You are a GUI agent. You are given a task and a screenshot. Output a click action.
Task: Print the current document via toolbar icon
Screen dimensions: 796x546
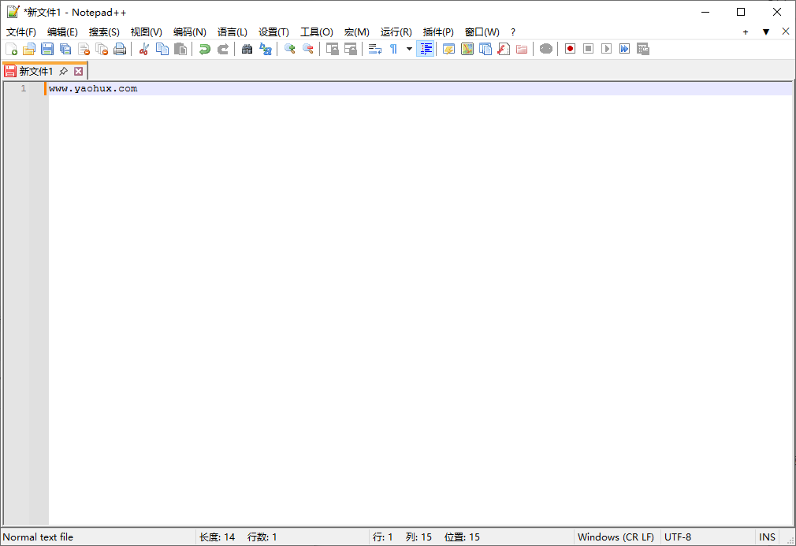[120, 48]
